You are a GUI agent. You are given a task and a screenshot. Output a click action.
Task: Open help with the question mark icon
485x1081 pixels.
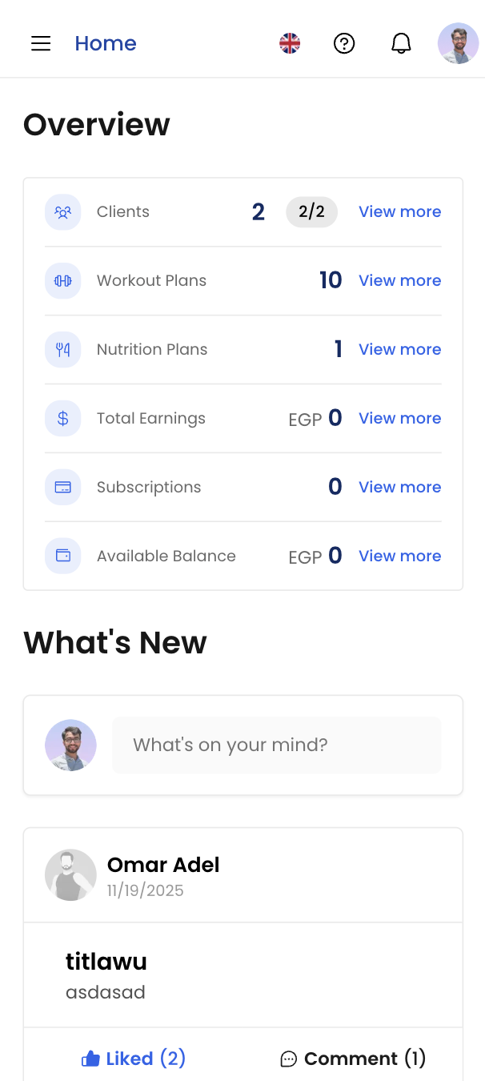tap(344, 43)
